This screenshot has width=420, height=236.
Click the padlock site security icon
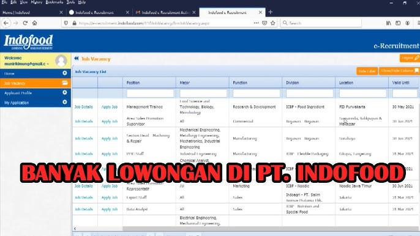click(x=75, y=23)
